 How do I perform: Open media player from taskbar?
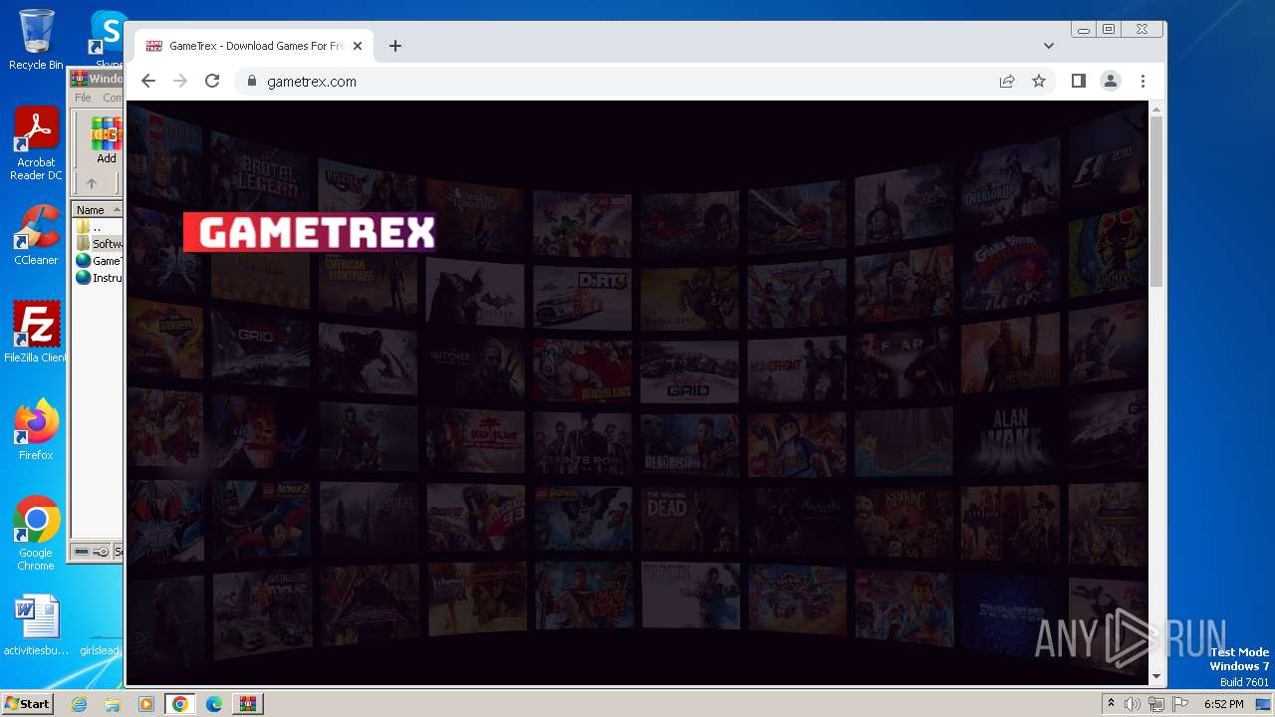pyautogui.click(x=146, y=704)
